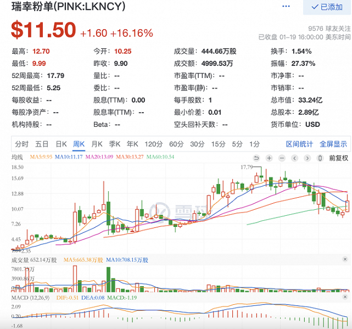Viewport: 352px width, 329px height.
Task: Zoom out the chart with minus icon
Action: click(x=282, y=158)
